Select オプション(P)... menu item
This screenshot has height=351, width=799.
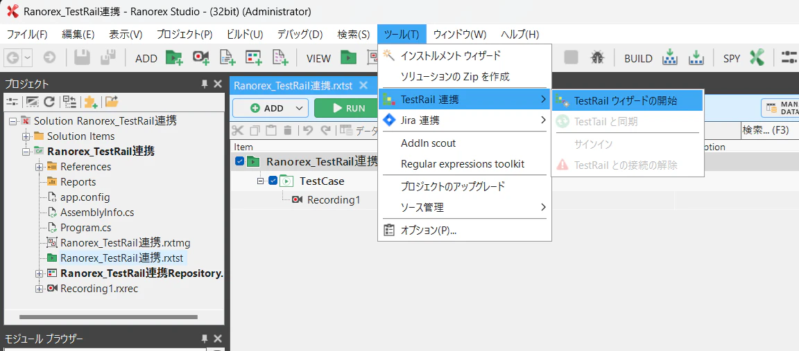pos(464,230)
